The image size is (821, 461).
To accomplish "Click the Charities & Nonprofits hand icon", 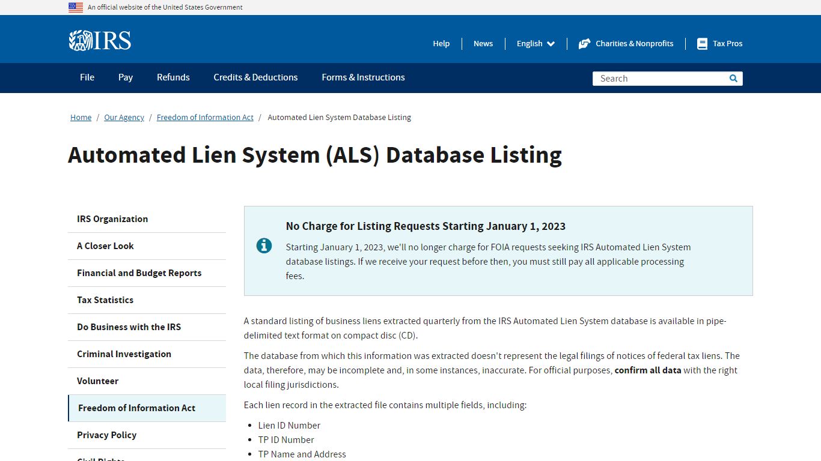I will [x=584, y=44].
